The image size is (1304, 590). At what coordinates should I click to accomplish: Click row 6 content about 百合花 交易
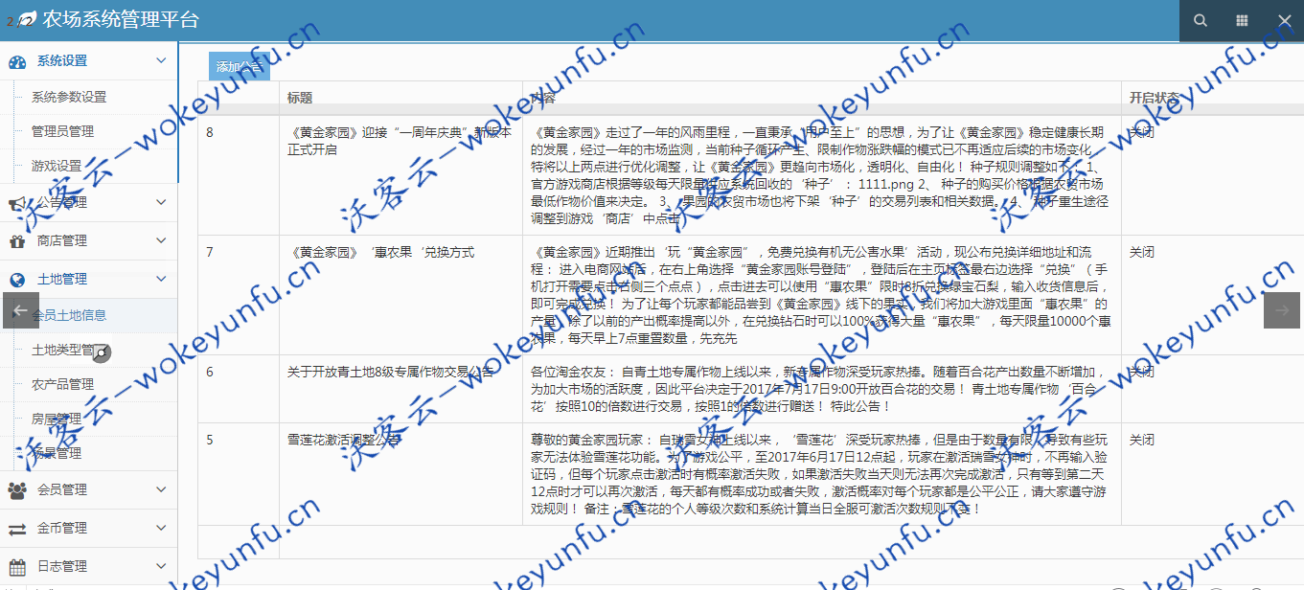click(821, 389)
